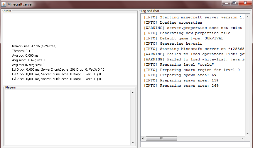Image resolution: width=253 pixels, height=148 pixels.
Task: Minimize the Minecraft server window
Action: tap(226, 3)
